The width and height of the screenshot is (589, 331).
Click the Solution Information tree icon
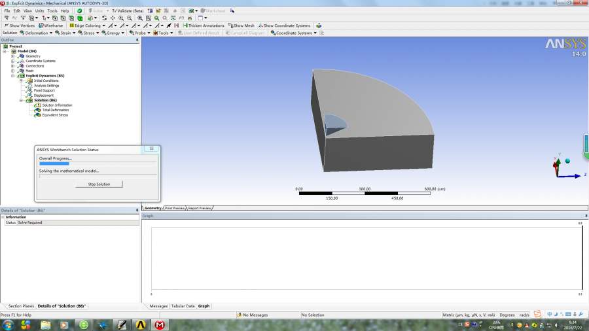tap(39, 105)
